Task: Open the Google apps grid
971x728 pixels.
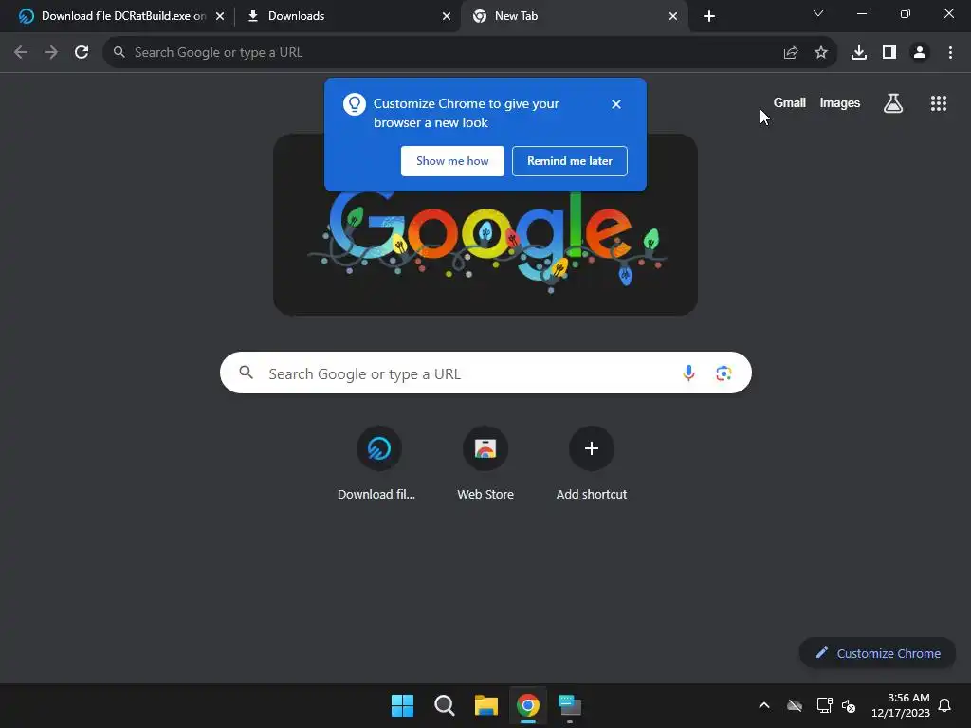Action: [x=939, y=103]
